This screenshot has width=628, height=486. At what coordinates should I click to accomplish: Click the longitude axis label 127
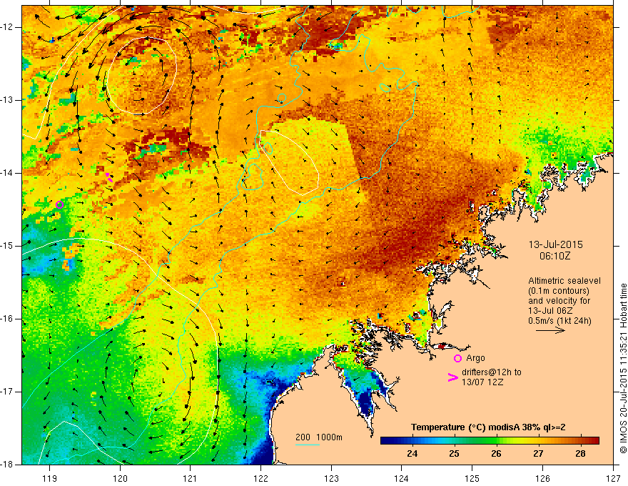[613, 478]
